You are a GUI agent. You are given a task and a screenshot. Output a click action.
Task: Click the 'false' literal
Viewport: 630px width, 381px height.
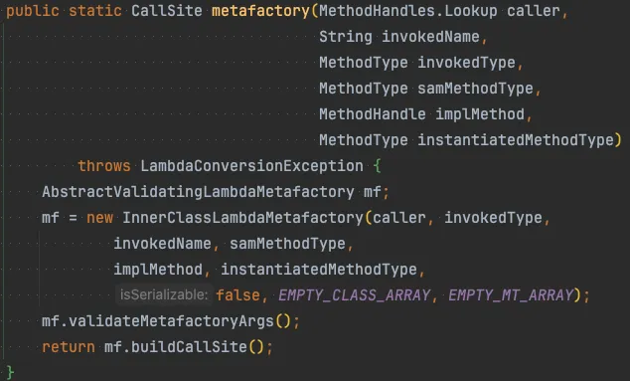tap(237, 295)
